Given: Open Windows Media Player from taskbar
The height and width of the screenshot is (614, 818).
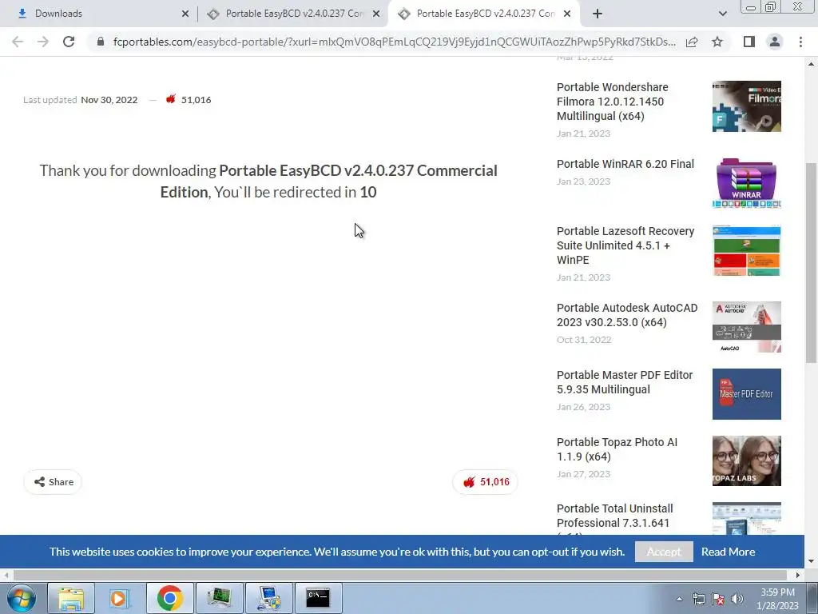Looking at the screenshot, I should pos(119,598).
